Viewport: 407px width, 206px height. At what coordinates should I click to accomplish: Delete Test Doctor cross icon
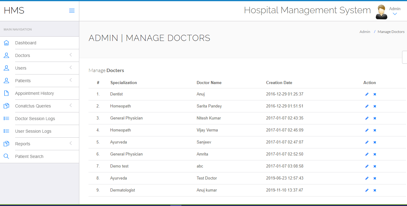point(375,178)
